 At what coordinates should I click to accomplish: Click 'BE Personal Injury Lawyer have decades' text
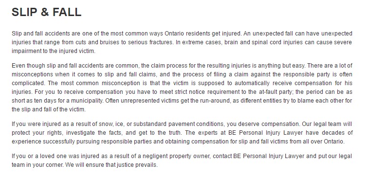[x=291, y=133]
